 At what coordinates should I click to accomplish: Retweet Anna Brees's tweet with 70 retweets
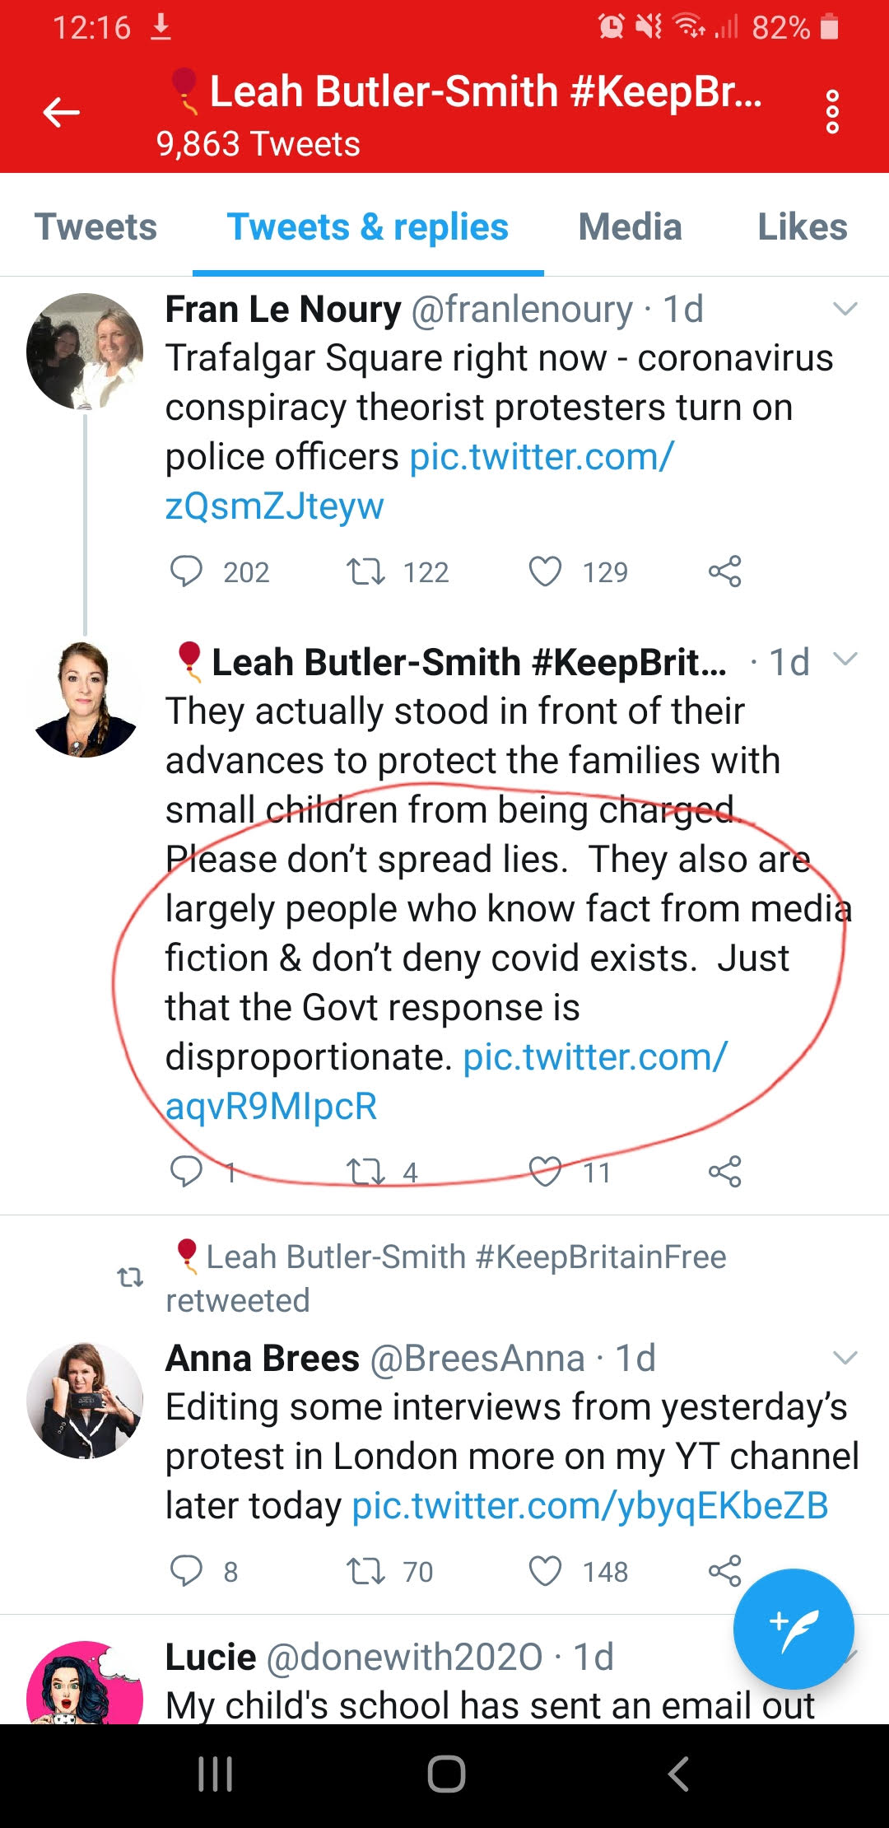pos(365,1571)
